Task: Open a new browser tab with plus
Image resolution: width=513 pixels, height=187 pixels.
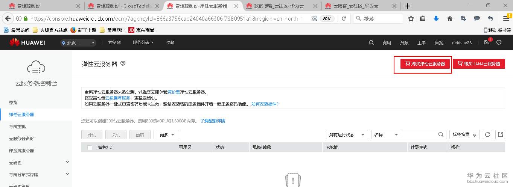Action: [407, 6]
